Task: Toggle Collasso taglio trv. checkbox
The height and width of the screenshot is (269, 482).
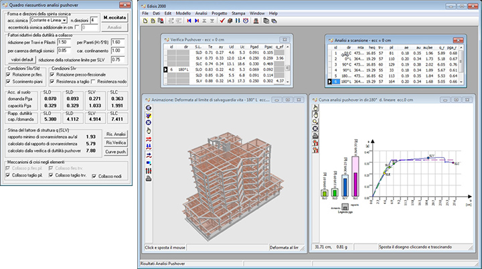Action: (x=51, y=175)
